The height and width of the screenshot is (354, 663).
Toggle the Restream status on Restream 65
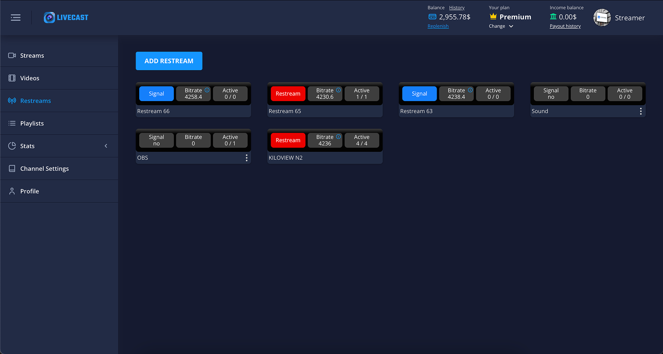[x=288, y=93]
